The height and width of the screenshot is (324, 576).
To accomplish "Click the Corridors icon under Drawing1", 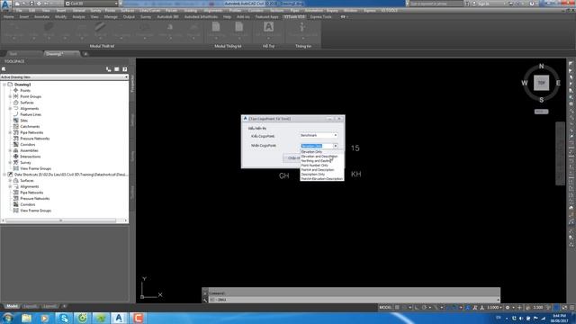I will point(16,144).
